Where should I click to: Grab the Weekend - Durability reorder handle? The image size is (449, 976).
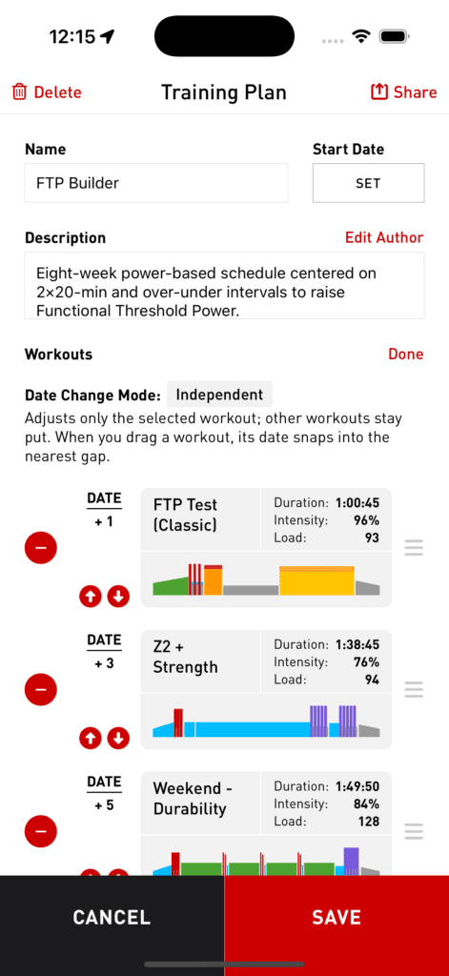pos(414,831)
